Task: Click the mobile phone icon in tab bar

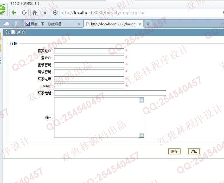Action: click(x=17, y=24)
